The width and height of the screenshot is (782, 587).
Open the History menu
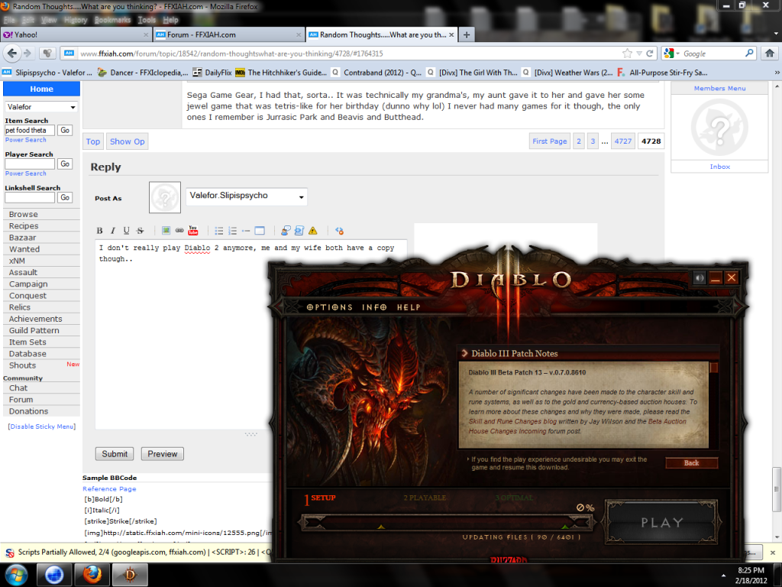[76, 20]
